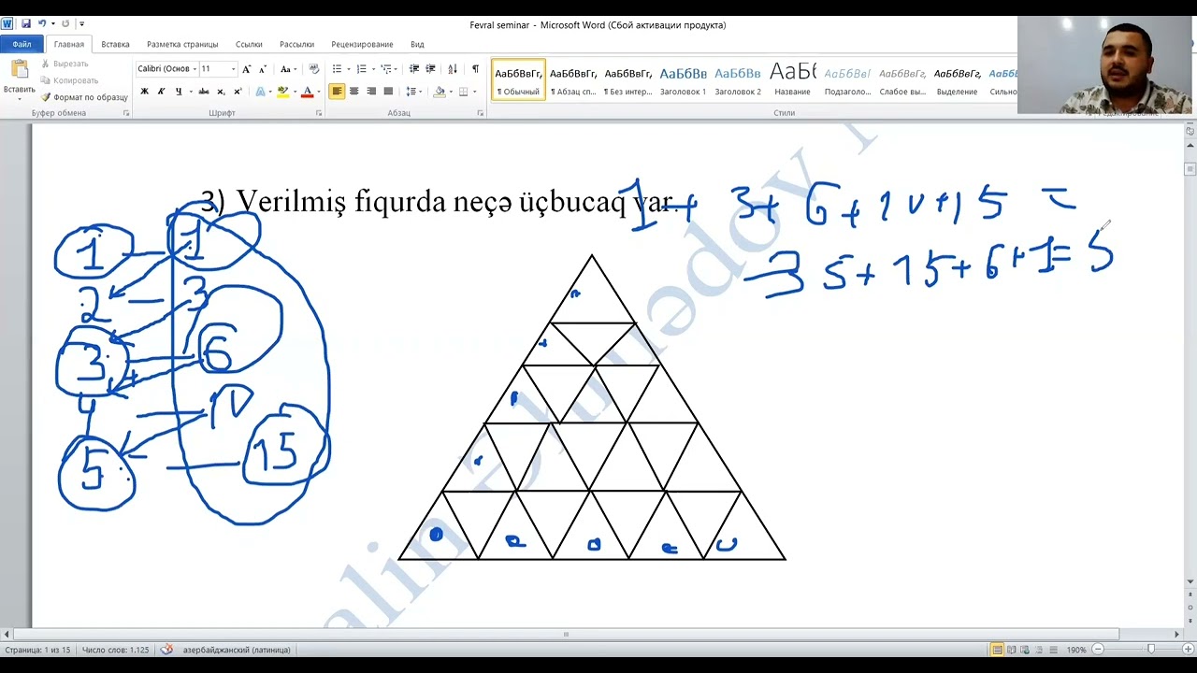Image resolution: width=1197 pixels, height=673 pixels.
Task: Click the yellow text highlight color button
Action: pyautogui.click(x=283, y=92)
